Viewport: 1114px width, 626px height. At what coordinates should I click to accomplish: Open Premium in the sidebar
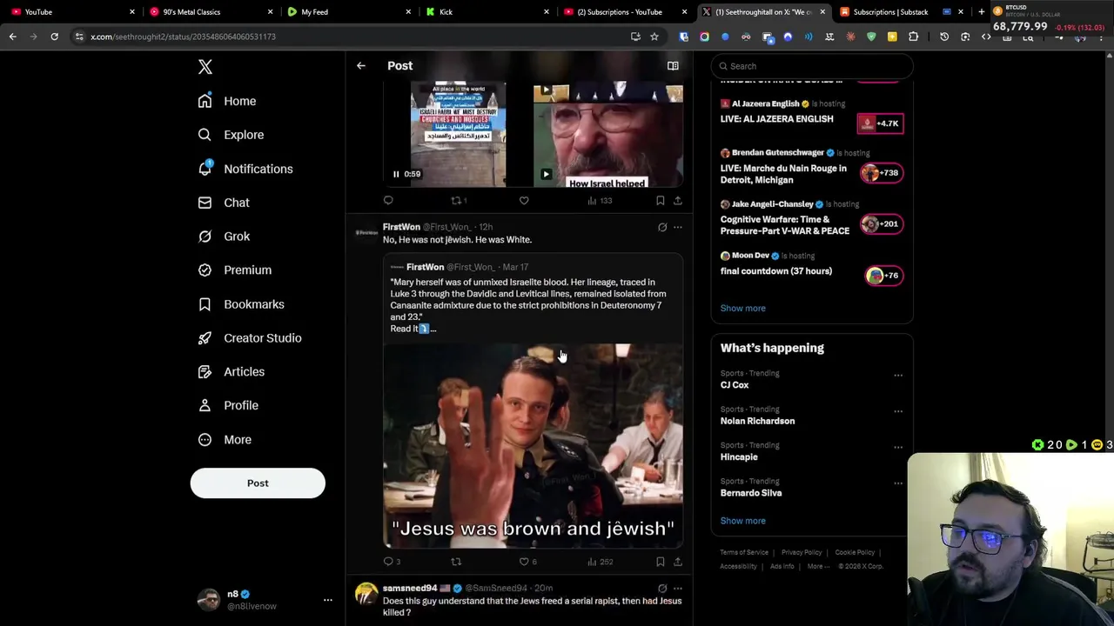[235, 270]
